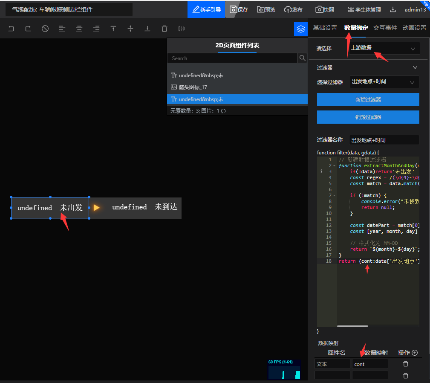This screenshot has height=383, width=430.
Task: Click the 销毁过滤器 button
Action: coord(368,117)
